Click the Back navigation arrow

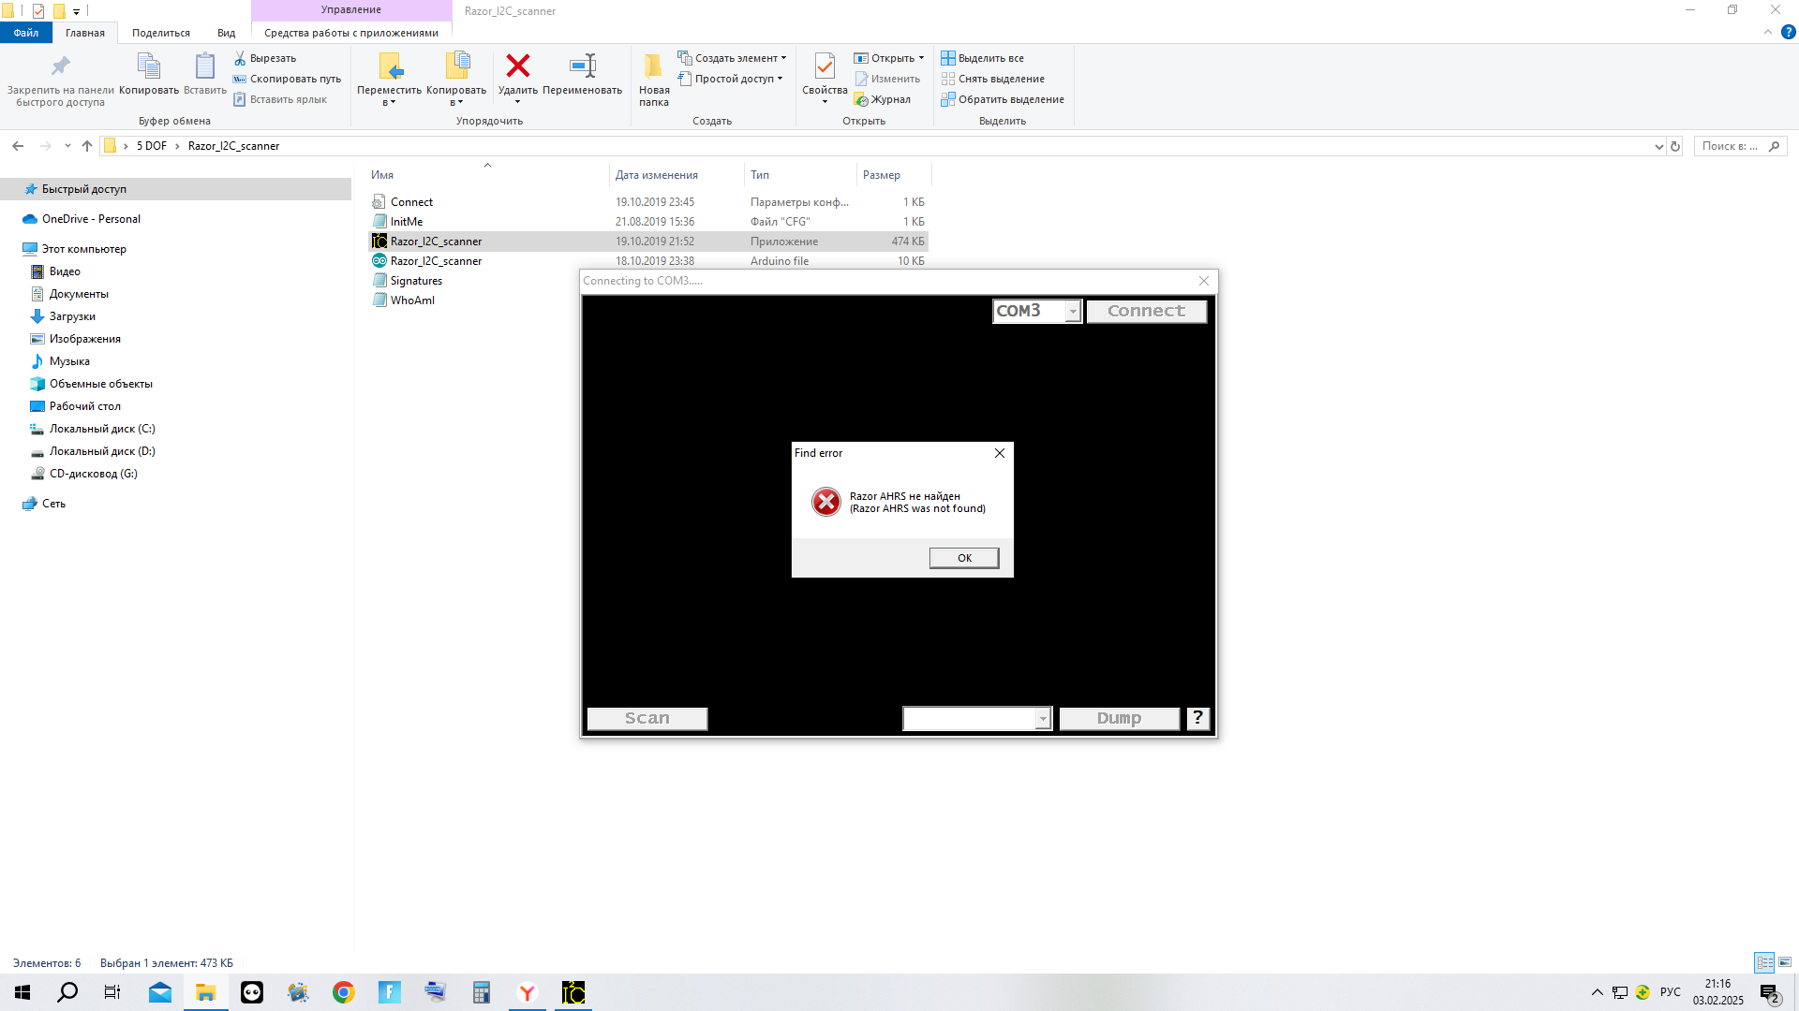pos(18,146)
